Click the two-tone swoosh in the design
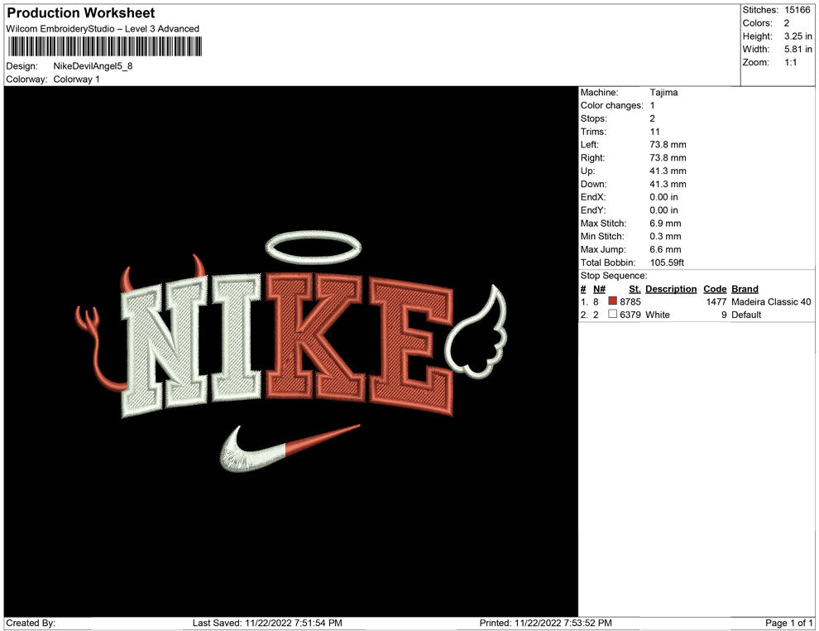819x631 pixels. (290, 449)
